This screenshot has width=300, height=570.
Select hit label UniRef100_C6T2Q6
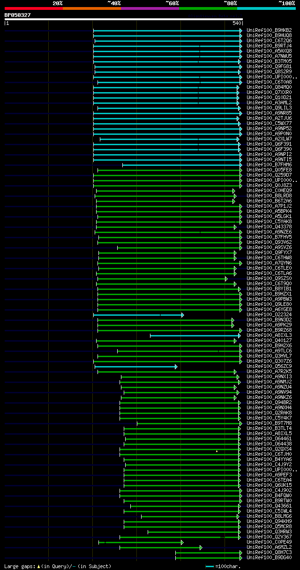[269, 40]
